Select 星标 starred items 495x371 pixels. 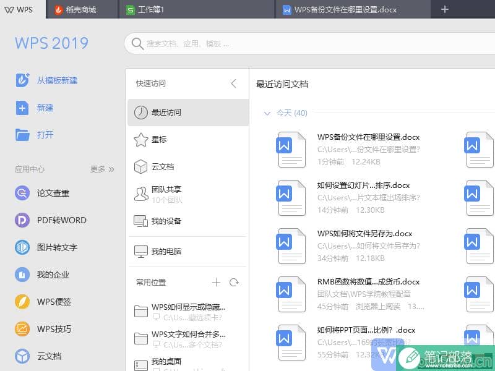point(188,140)
